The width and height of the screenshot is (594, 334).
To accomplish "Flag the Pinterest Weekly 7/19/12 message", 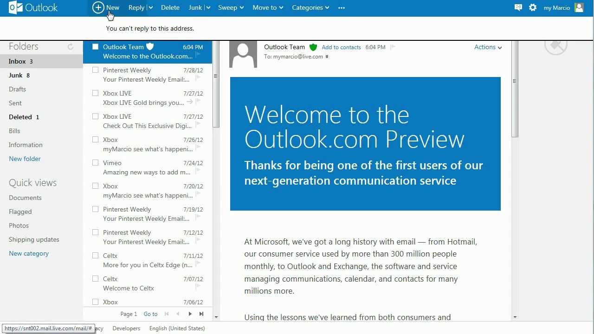I will click(x=198, y=217).
